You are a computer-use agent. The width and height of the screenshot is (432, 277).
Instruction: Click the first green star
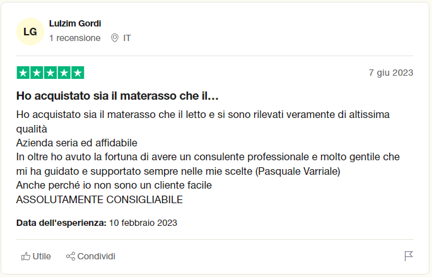(x=23, y=73)
